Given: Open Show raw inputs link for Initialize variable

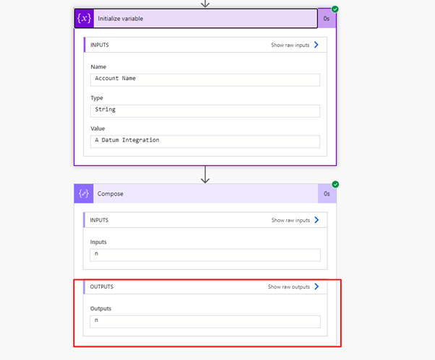Looking at the screenshot, I should click(290, 45).
